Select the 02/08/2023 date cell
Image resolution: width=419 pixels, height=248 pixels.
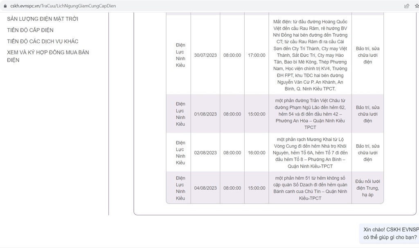point(205,153)
